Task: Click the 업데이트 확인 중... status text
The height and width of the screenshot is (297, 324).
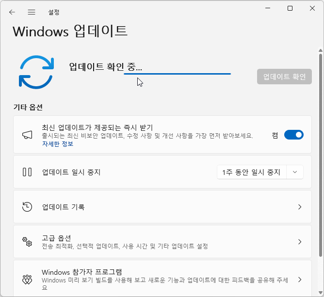Action: click(106, 67)
